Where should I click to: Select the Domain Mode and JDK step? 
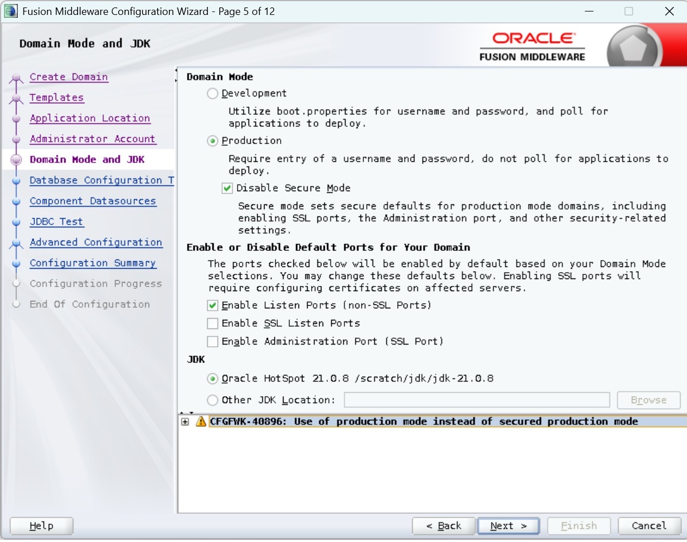(87, 160)
